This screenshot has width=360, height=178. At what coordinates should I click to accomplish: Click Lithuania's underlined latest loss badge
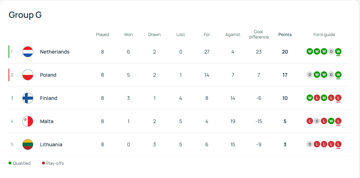(338, 144)
